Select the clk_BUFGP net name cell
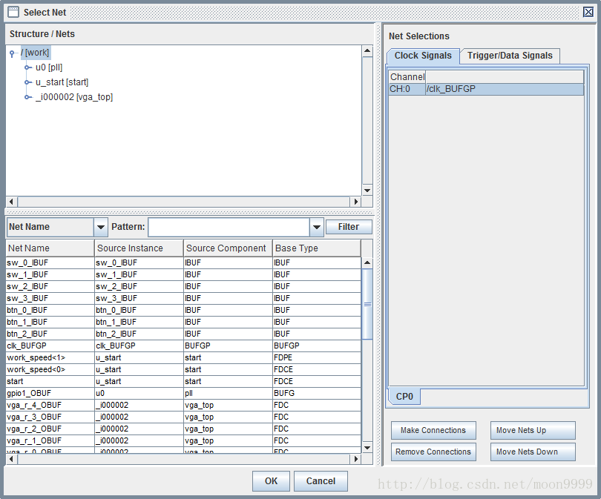The image size is (601, 499). click(50, 346)
